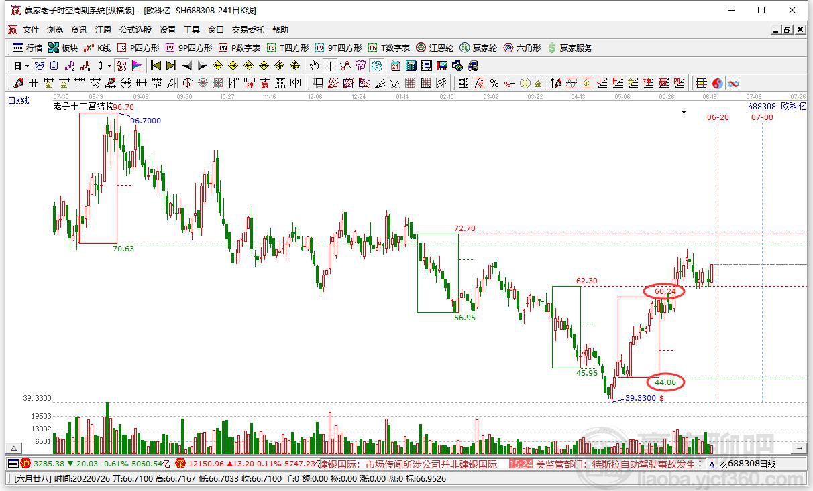This screenshot has width=813, height=491.
Task: Select the hand pan tool
Action: tap(314, 66)
